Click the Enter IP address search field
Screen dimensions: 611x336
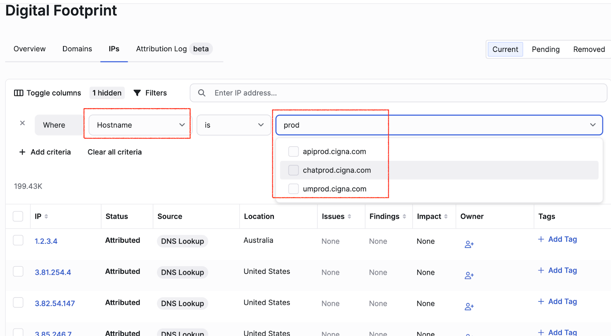point(398,93)
